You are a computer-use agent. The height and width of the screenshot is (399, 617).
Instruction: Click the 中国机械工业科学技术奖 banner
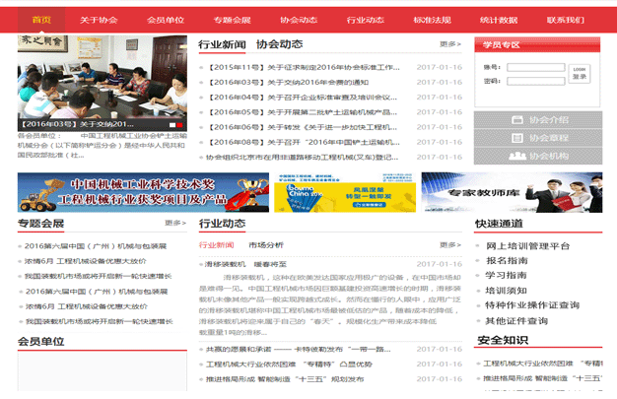[x=141, y=192]
